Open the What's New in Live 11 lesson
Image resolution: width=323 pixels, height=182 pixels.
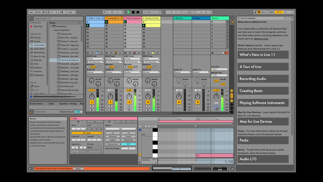click(263, 55)
